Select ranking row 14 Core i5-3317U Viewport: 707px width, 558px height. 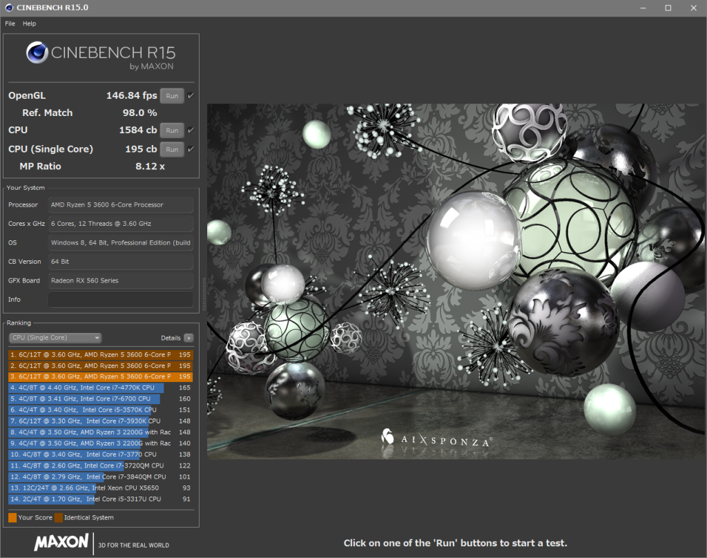[101, 499]
